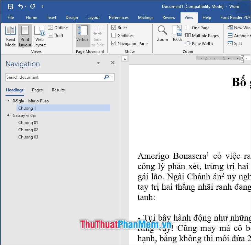Undo the last action

21,7
